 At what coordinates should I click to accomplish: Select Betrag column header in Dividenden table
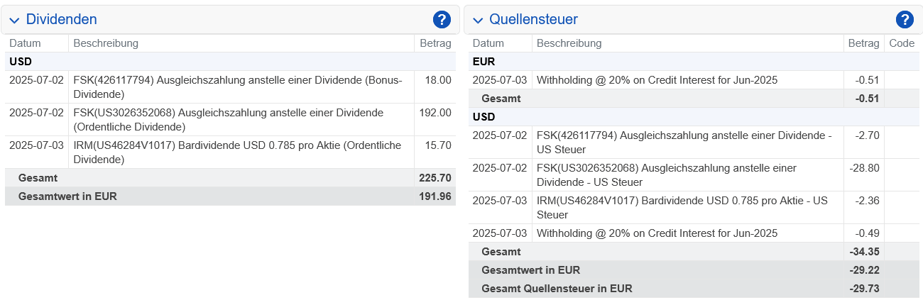(435, 43)
